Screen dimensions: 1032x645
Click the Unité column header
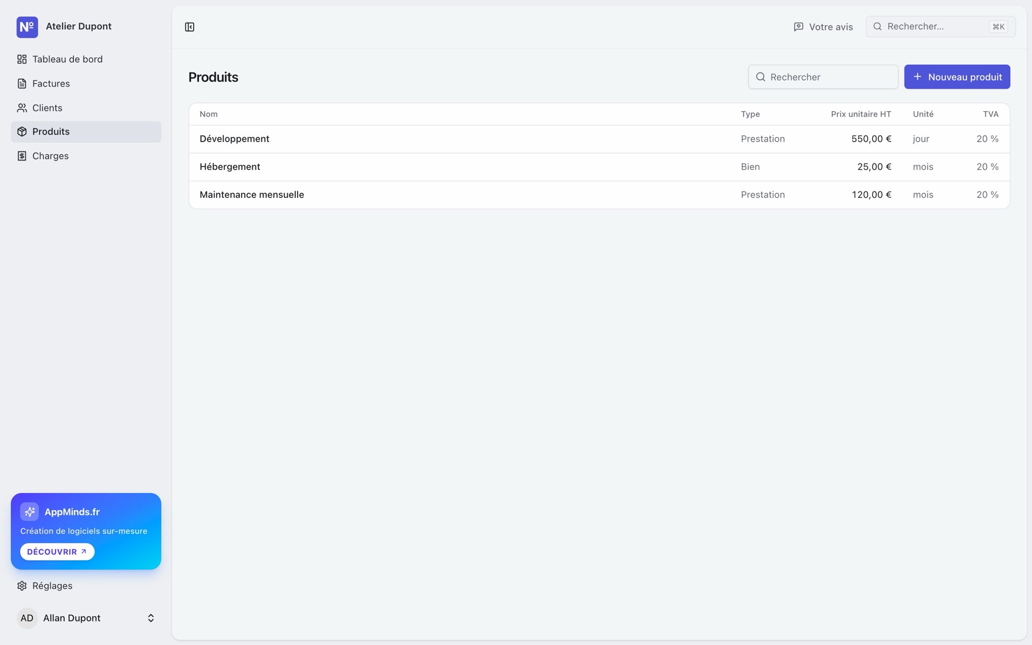point(923,114)
